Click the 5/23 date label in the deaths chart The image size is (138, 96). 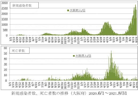click(114, 85)
